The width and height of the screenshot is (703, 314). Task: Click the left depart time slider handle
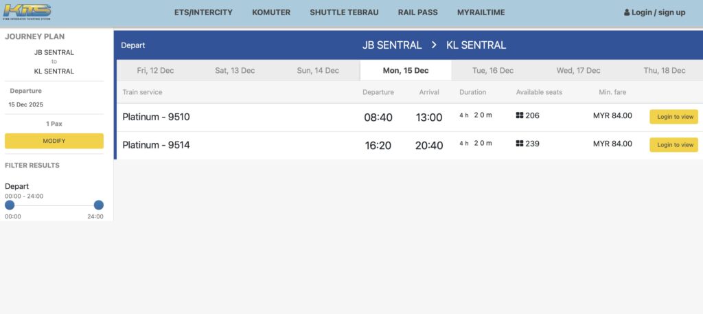pyautogui.click(x=10, y=205)
